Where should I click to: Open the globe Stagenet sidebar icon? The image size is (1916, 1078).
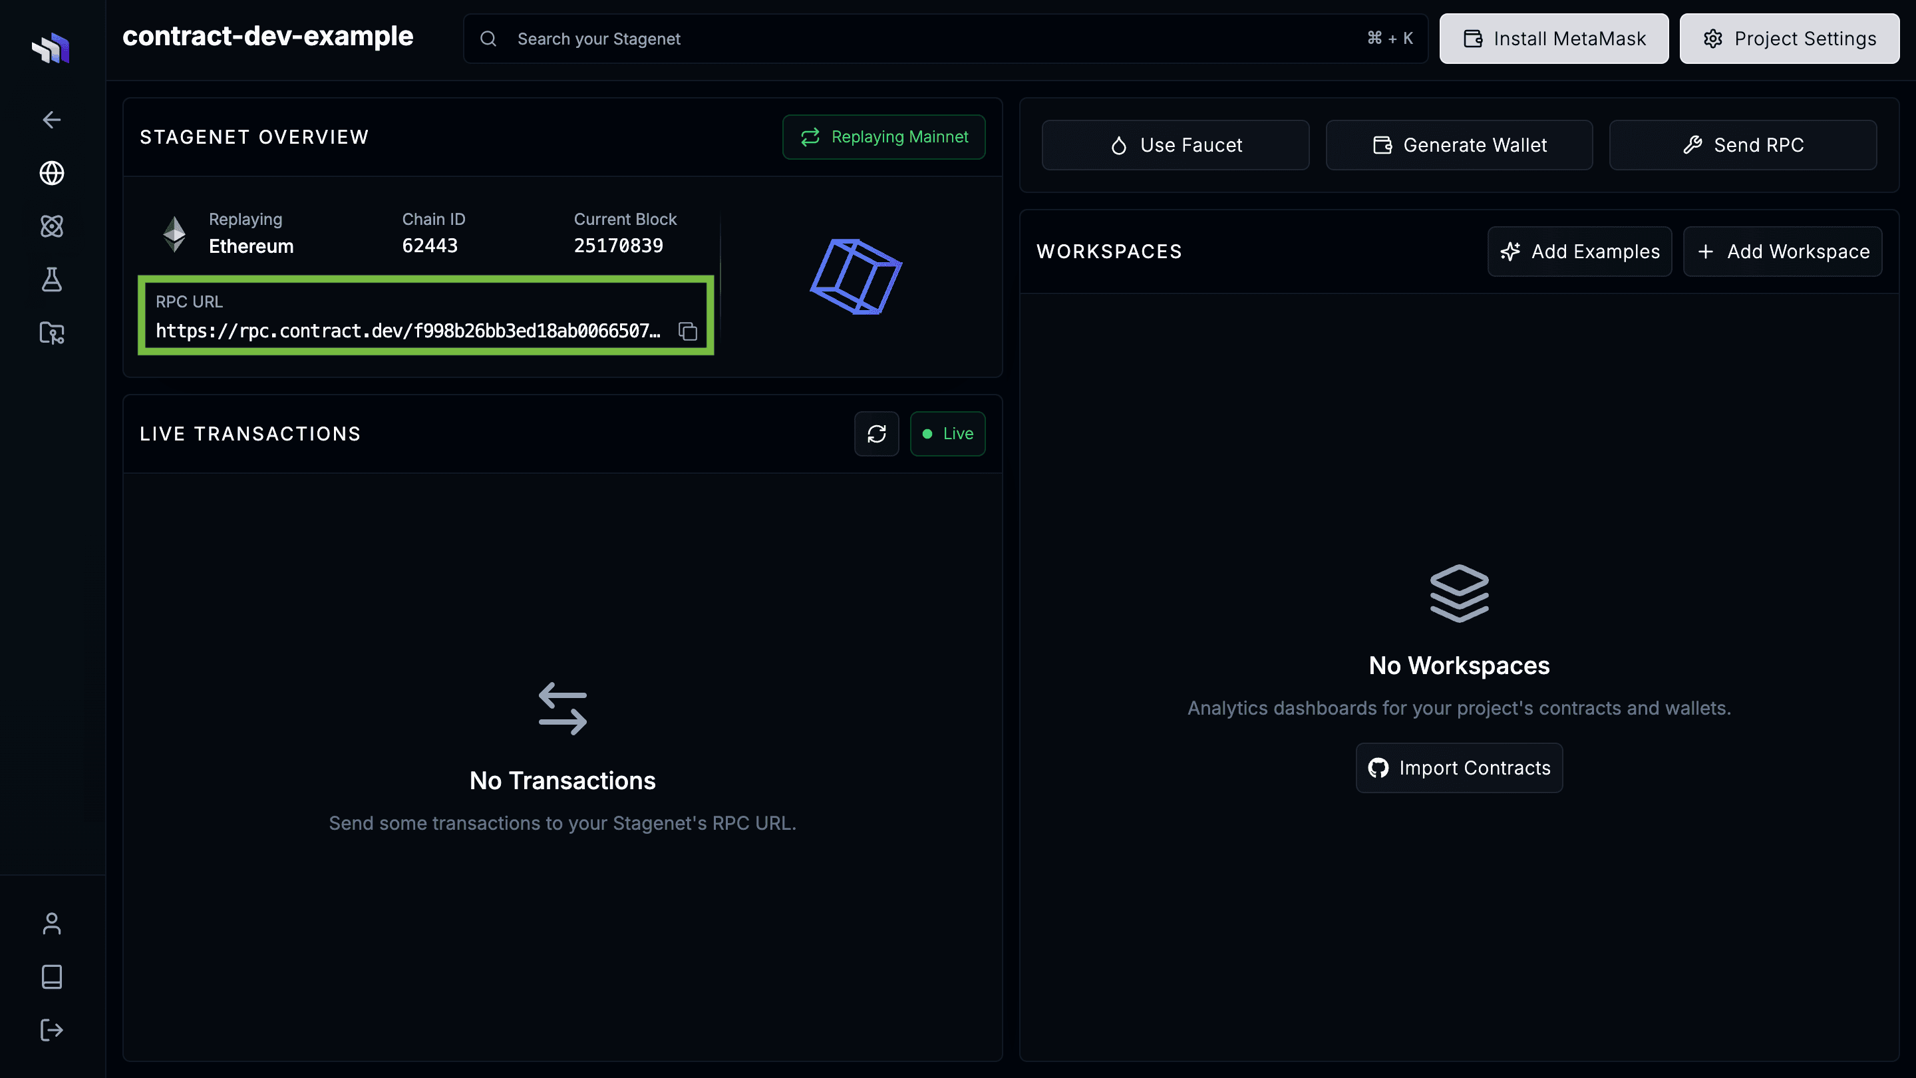pos(51,172)
